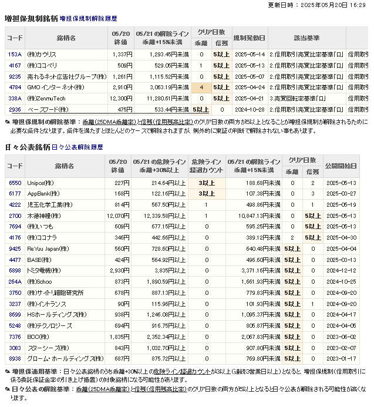
Task: Open stock code 6550 link
Action: (x=15, y=183)
